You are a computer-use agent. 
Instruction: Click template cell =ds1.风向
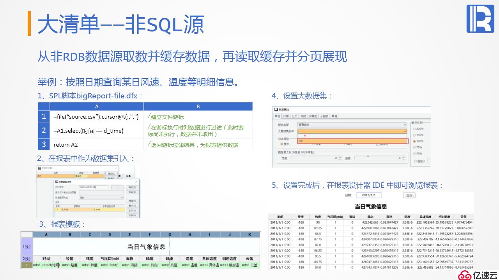point(150,265)
